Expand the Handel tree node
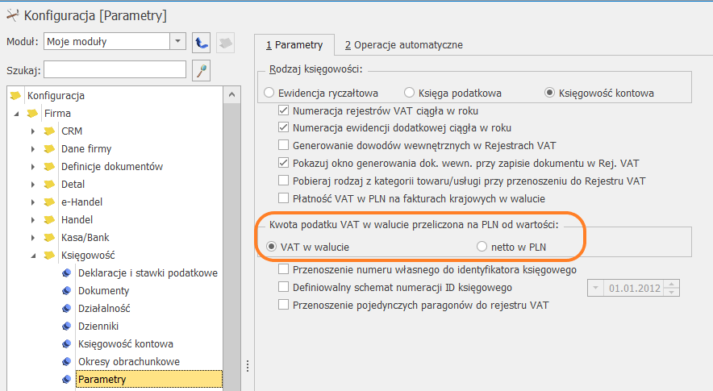The width and height of the screenshot is (713, 391). point(33,220)
